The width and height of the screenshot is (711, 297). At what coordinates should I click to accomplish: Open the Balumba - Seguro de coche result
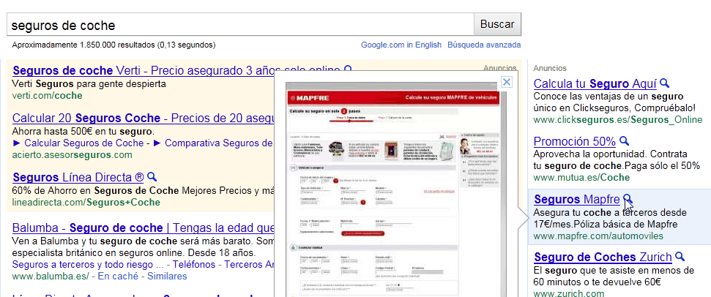point(144,228)
